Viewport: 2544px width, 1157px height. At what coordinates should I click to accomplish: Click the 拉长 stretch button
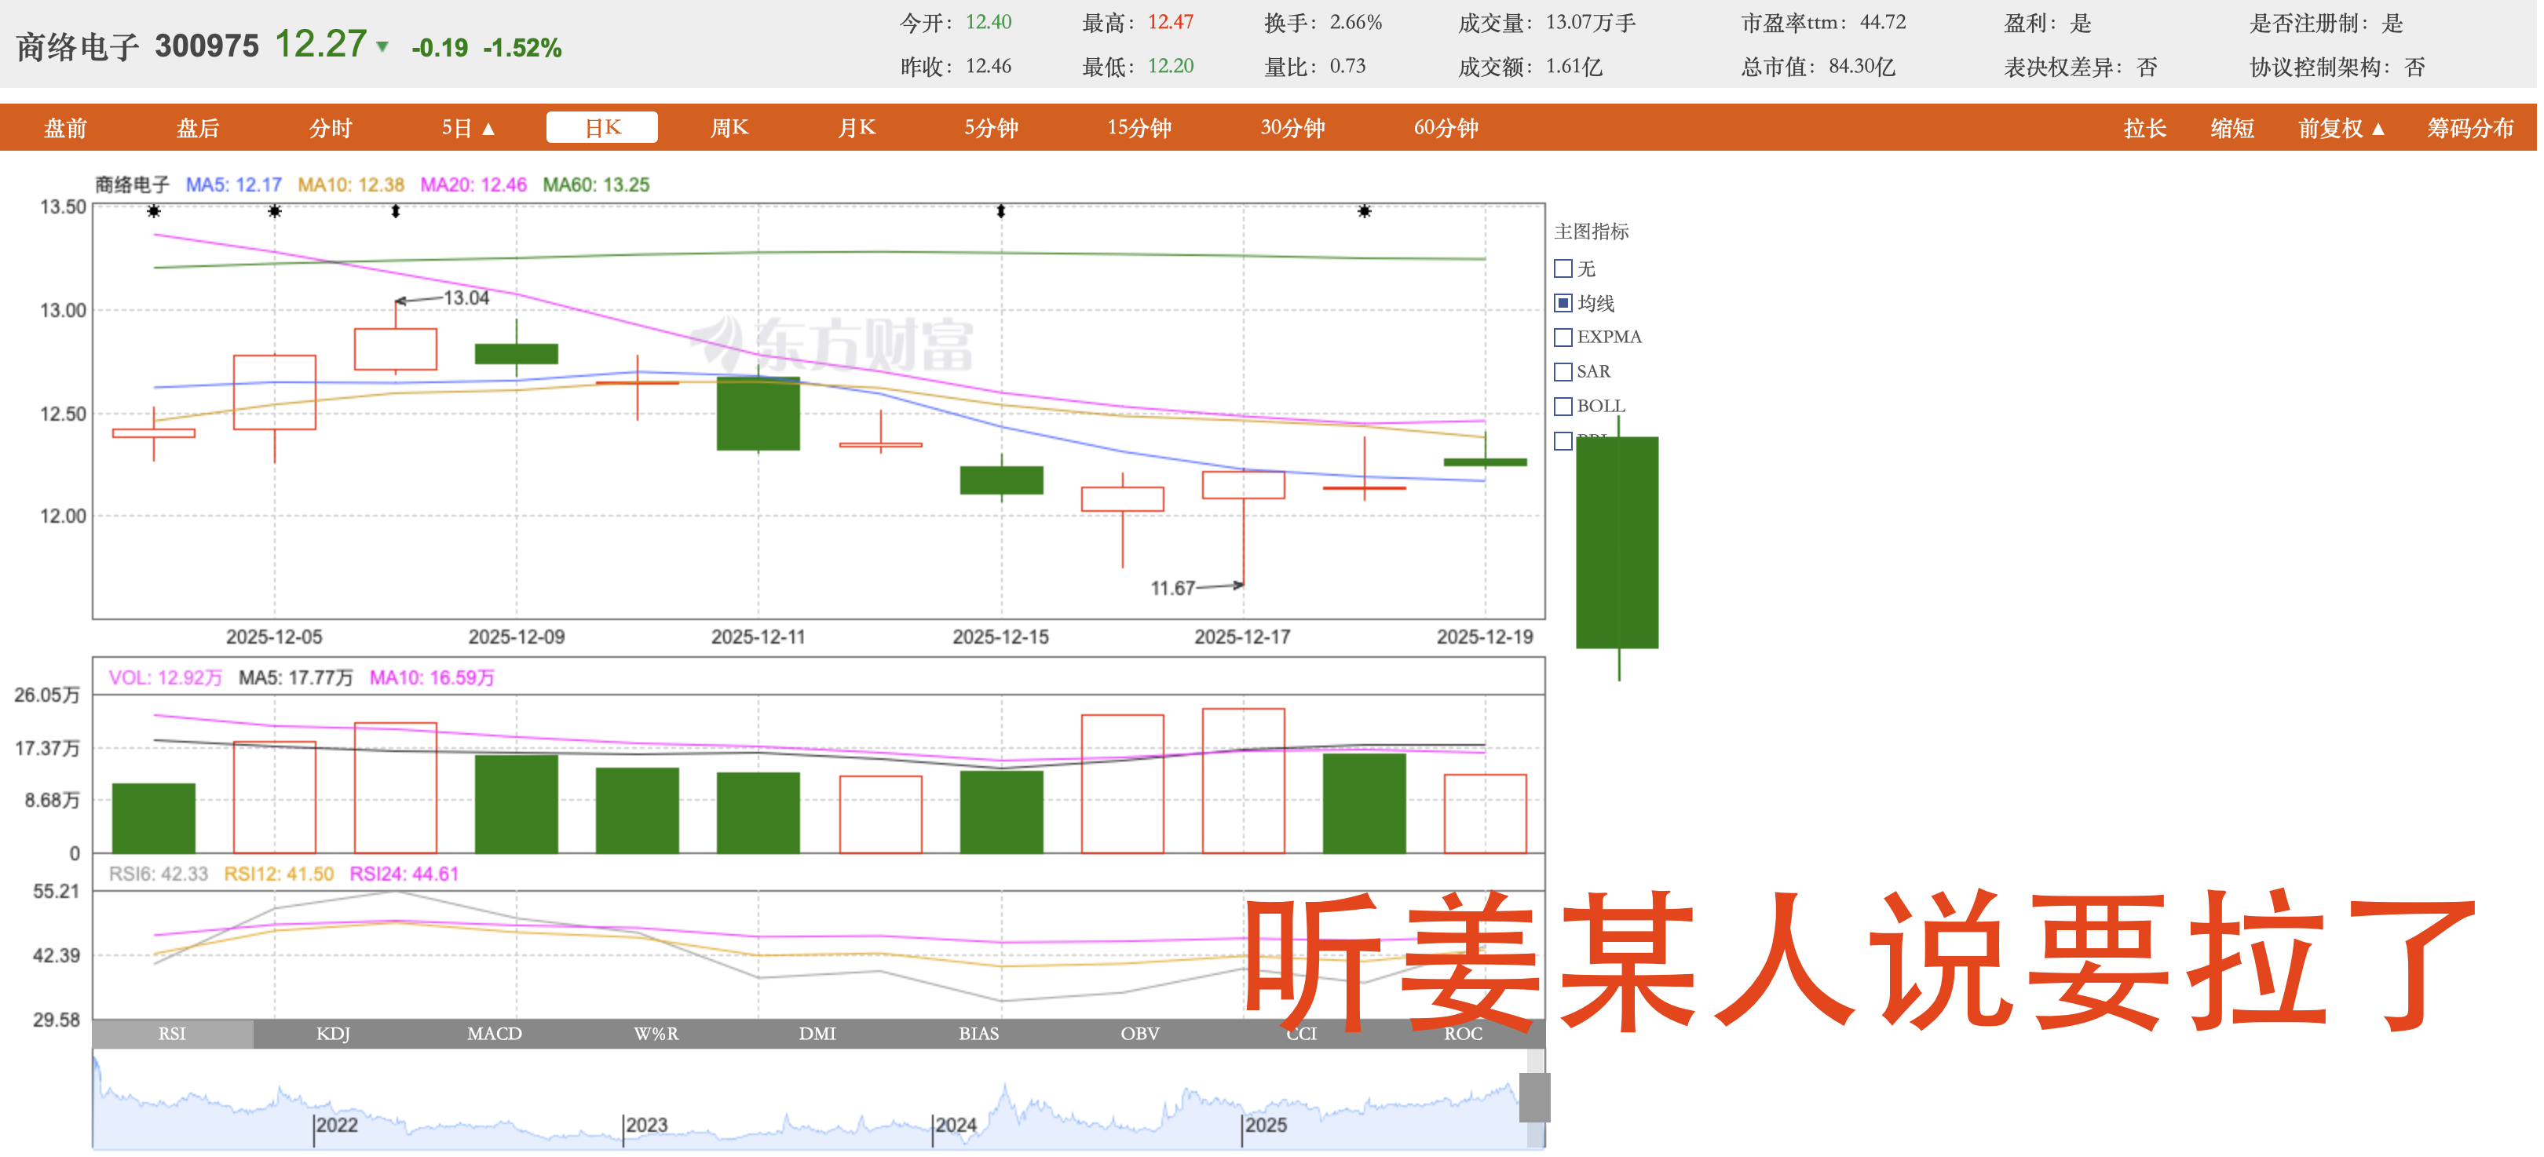coord(2145,128)
